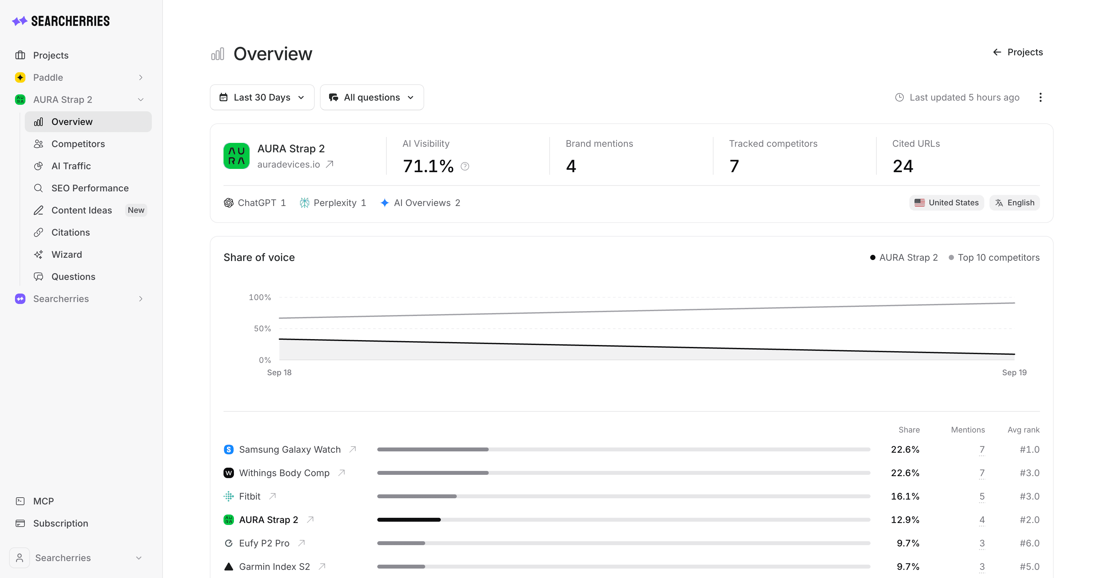The width and height of the screenshot is (1096, 578).
Task: Toggle AURA Strap 2 chart legend
Action: coord(904,257)
